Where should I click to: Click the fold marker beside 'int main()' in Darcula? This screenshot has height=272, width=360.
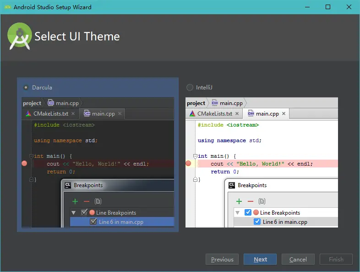coord(31,156)
